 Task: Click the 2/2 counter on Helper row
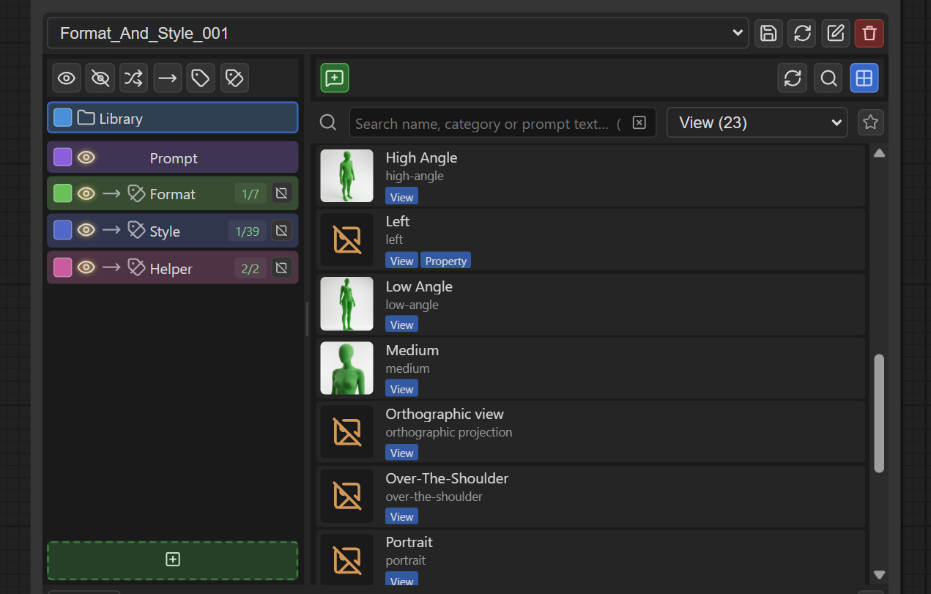click(x=251, y=269)
